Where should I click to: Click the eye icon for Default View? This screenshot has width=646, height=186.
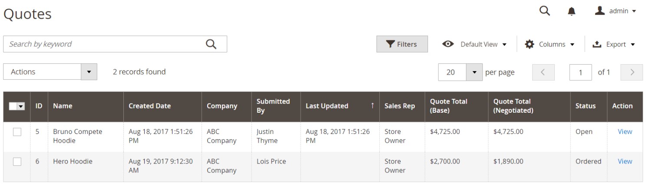pos(448,44)
